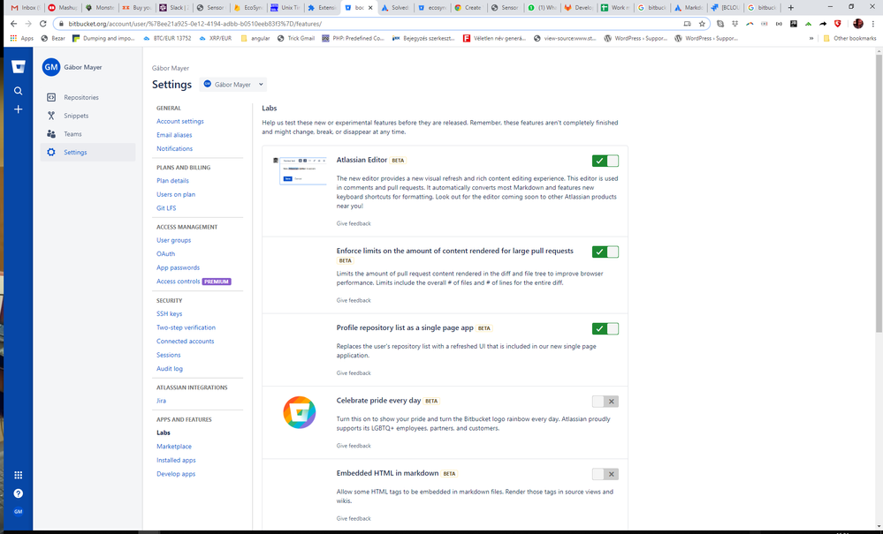The height and width of the screenshot is (534, 883).
Task: Open Plan details link
Action: tap(173, 180)
